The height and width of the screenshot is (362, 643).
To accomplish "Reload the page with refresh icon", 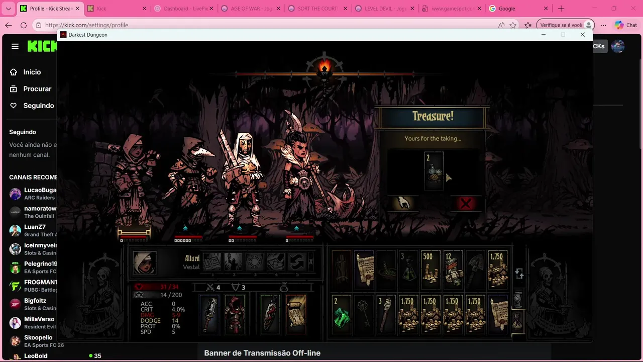I will pyautogui.click(x=24, y=25).
